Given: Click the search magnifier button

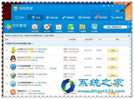Looking at the screenshot, I should tap(129, 27).
